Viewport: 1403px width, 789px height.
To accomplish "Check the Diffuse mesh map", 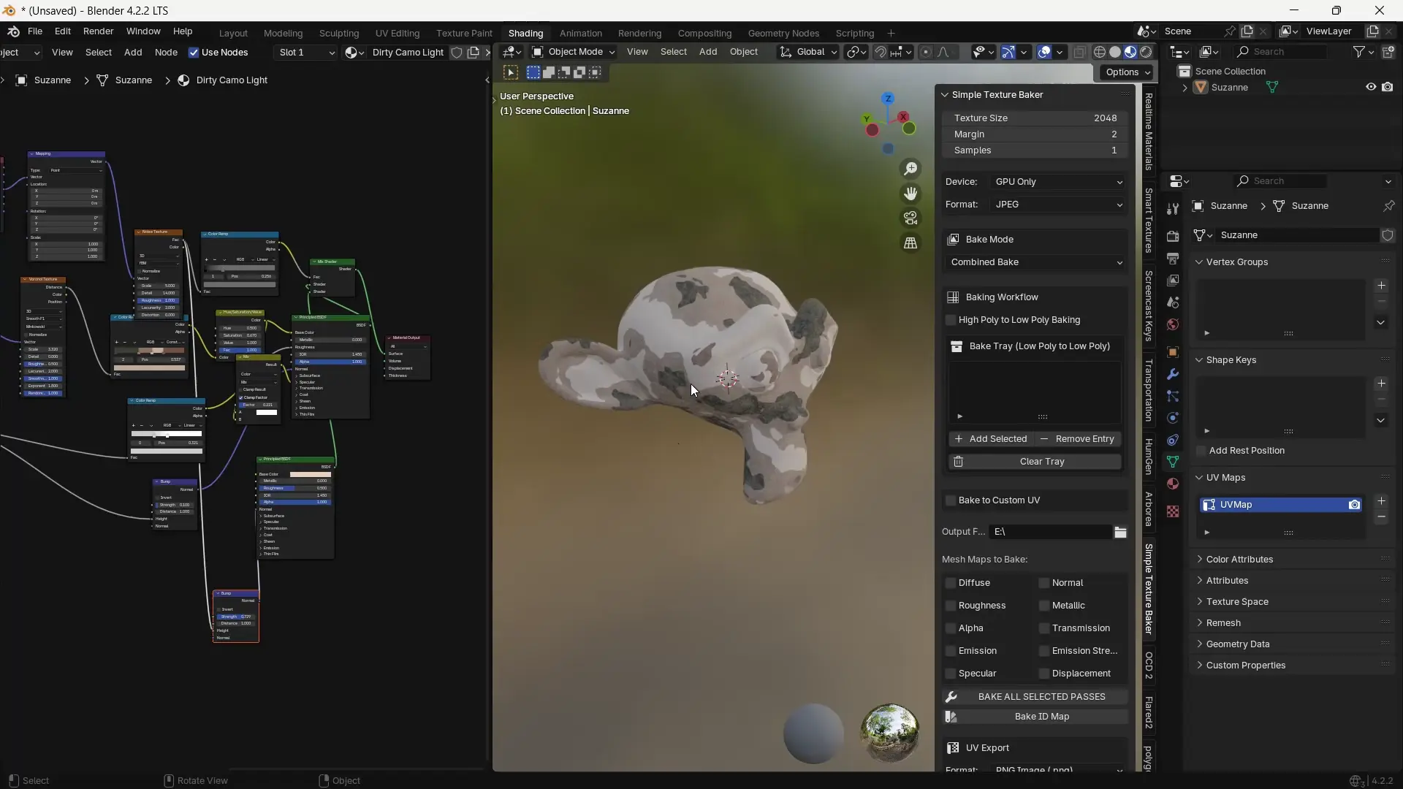I will (x=951, y=583).
